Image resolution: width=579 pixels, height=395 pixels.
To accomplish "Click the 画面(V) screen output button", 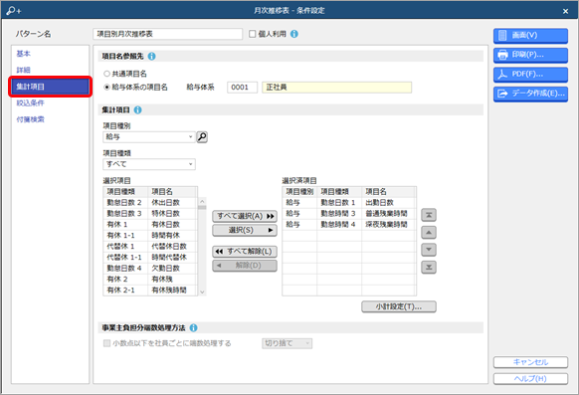I will pos(530,36).
